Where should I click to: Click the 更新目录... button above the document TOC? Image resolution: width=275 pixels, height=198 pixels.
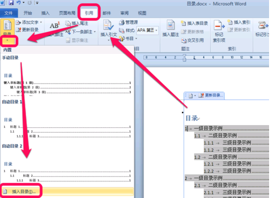pos(211,95)
